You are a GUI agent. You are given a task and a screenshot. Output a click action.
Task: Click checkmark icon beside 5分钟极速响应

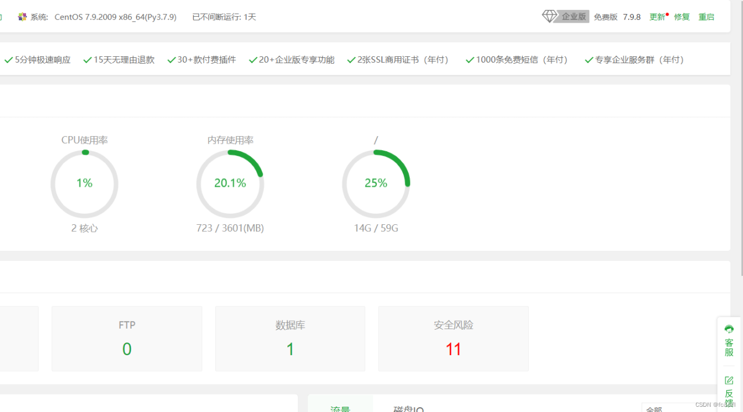click(x=9, y=60)
